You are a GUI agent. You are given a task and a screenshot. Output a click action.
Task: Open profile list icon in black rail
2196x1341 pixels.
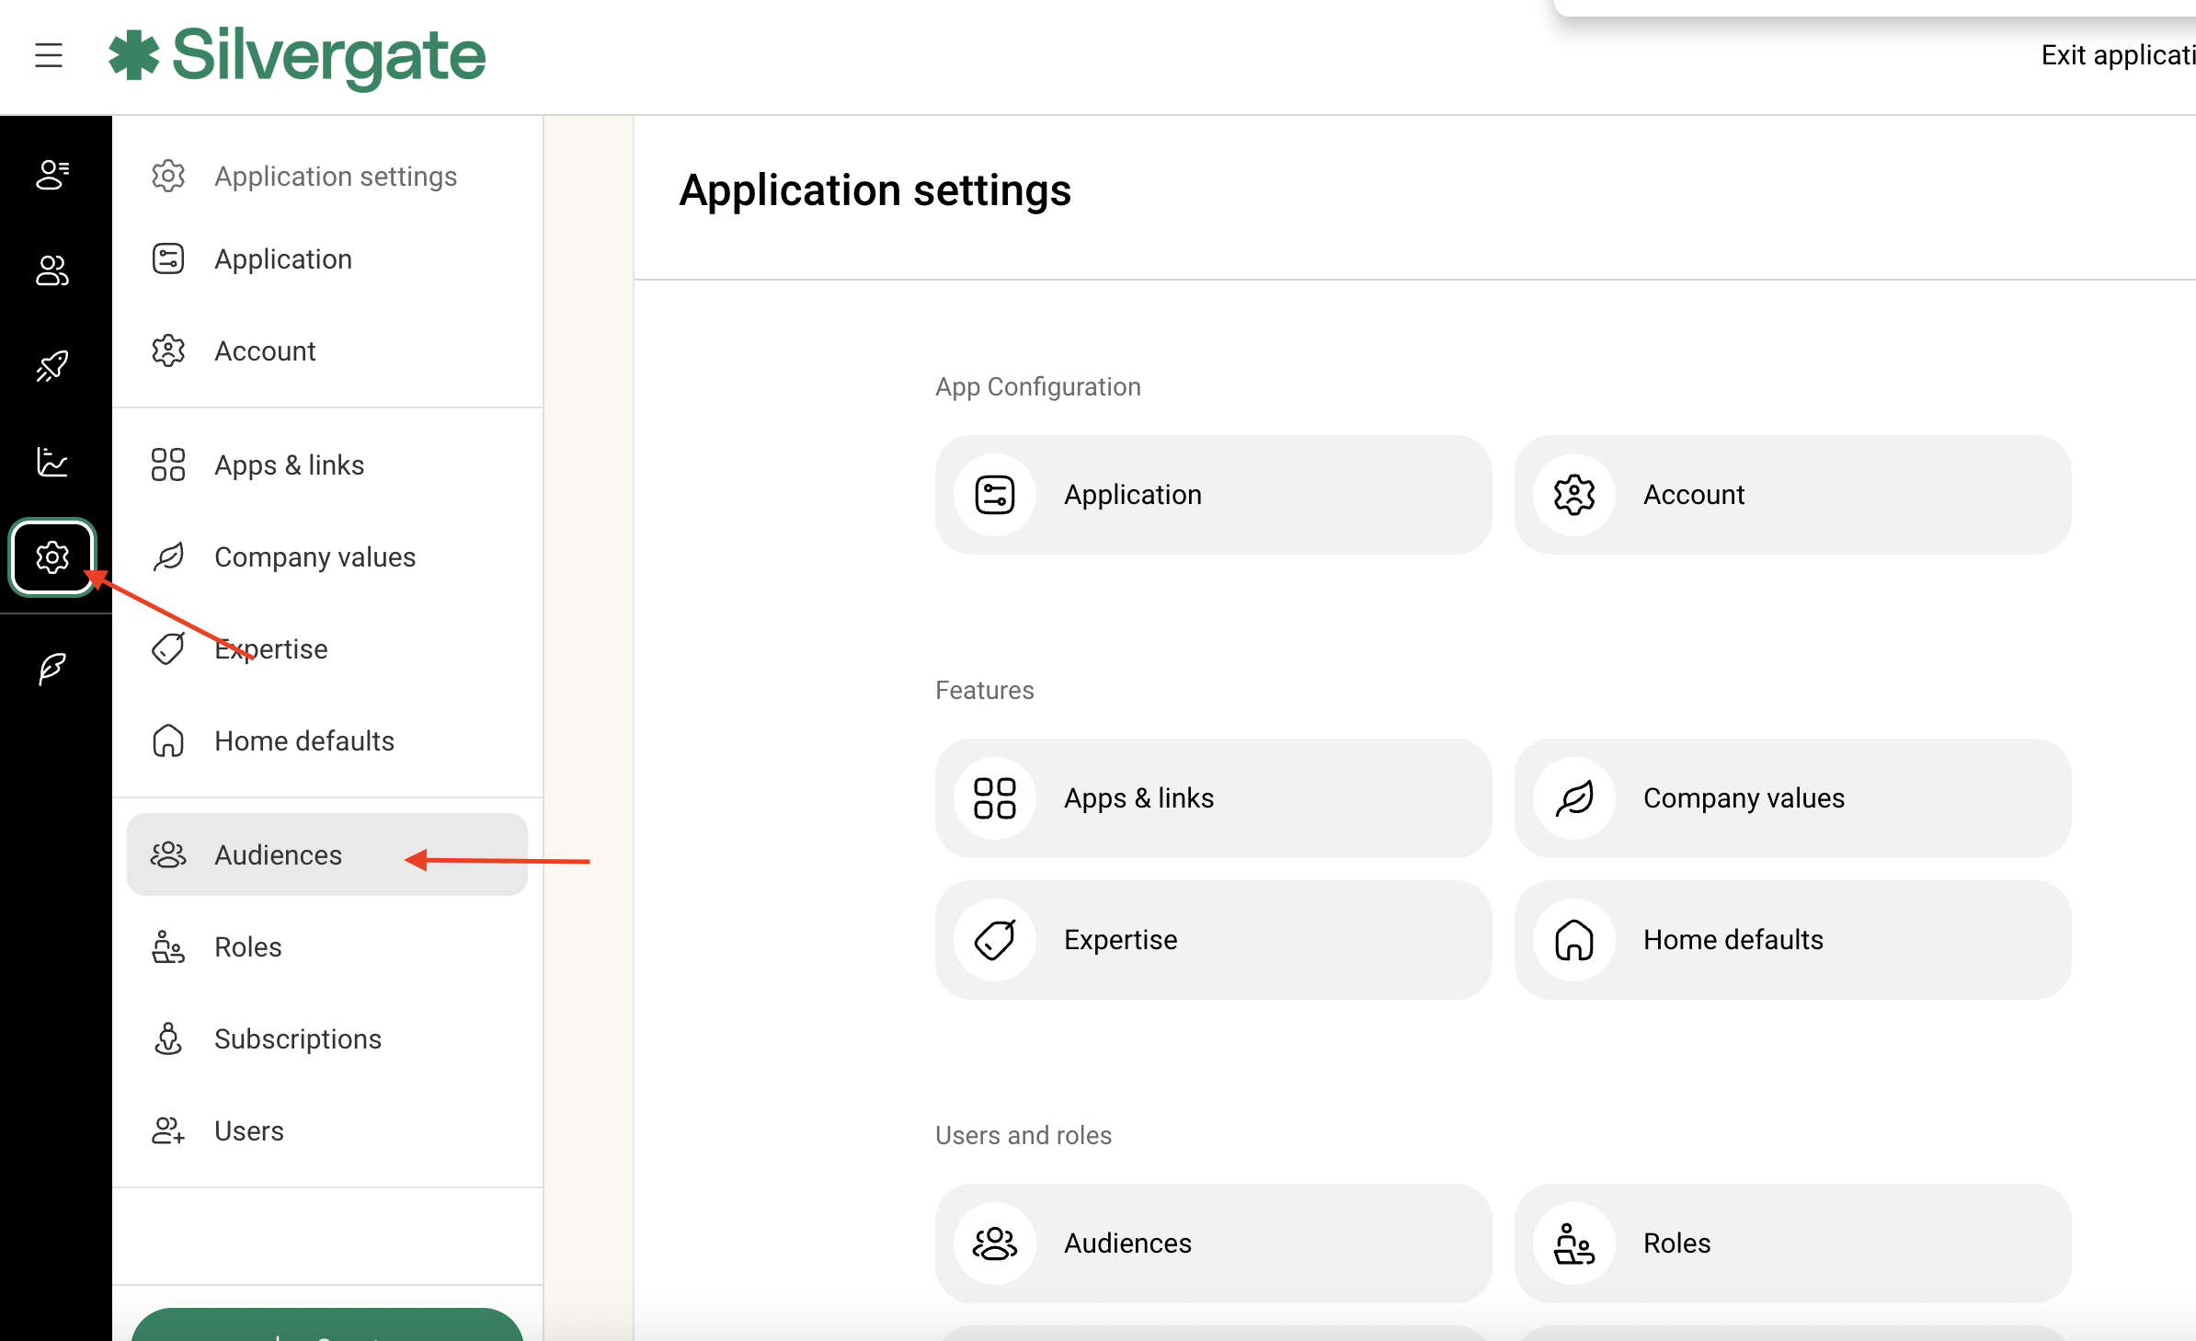(52, 175)
